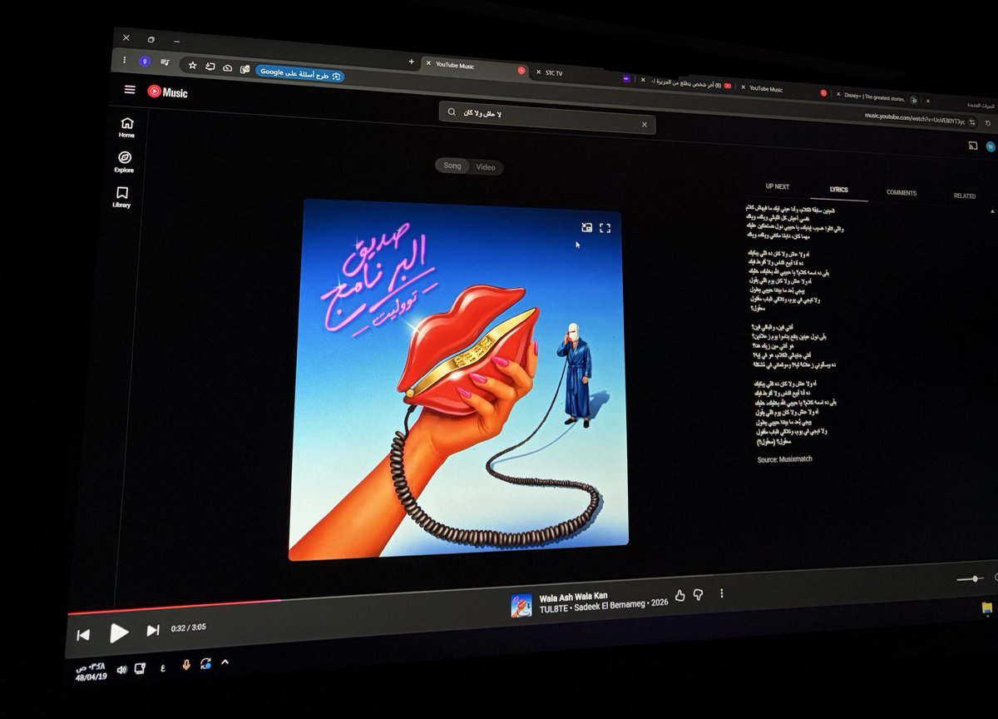Like the current song
The height and width of the screenshot is (719, 998).
click(x=680, y=595)
